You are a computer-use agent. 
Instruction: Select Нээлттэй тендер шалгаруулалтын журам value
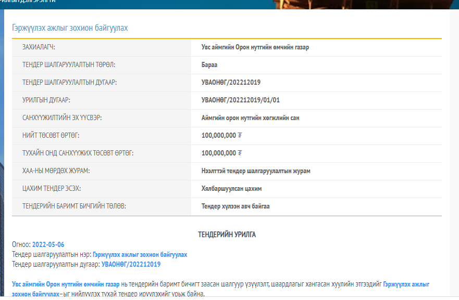(256, 171)
